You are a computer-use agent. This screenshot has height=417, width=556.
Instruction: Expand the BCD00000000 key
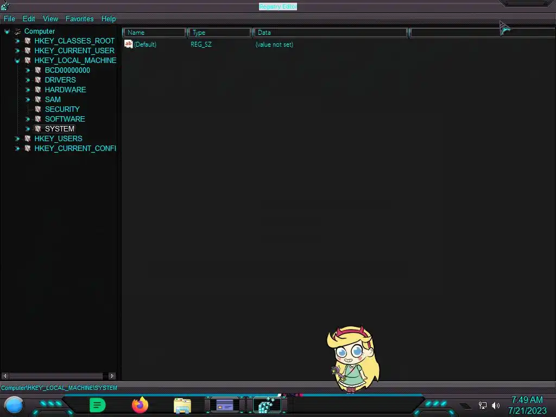point(27,70)
